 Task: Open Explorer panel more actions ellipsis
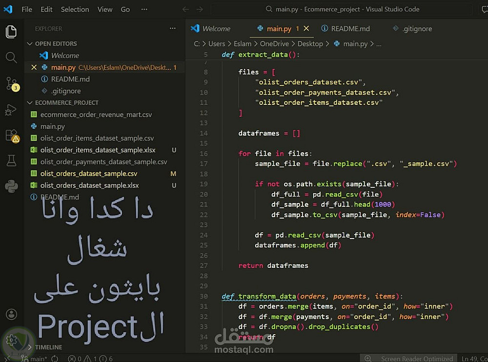[172, 28]
